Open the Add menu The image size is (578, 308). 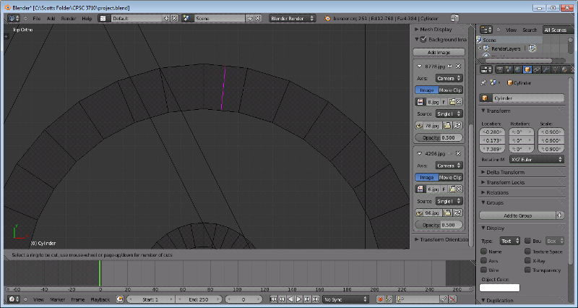(x=51, y=19)
